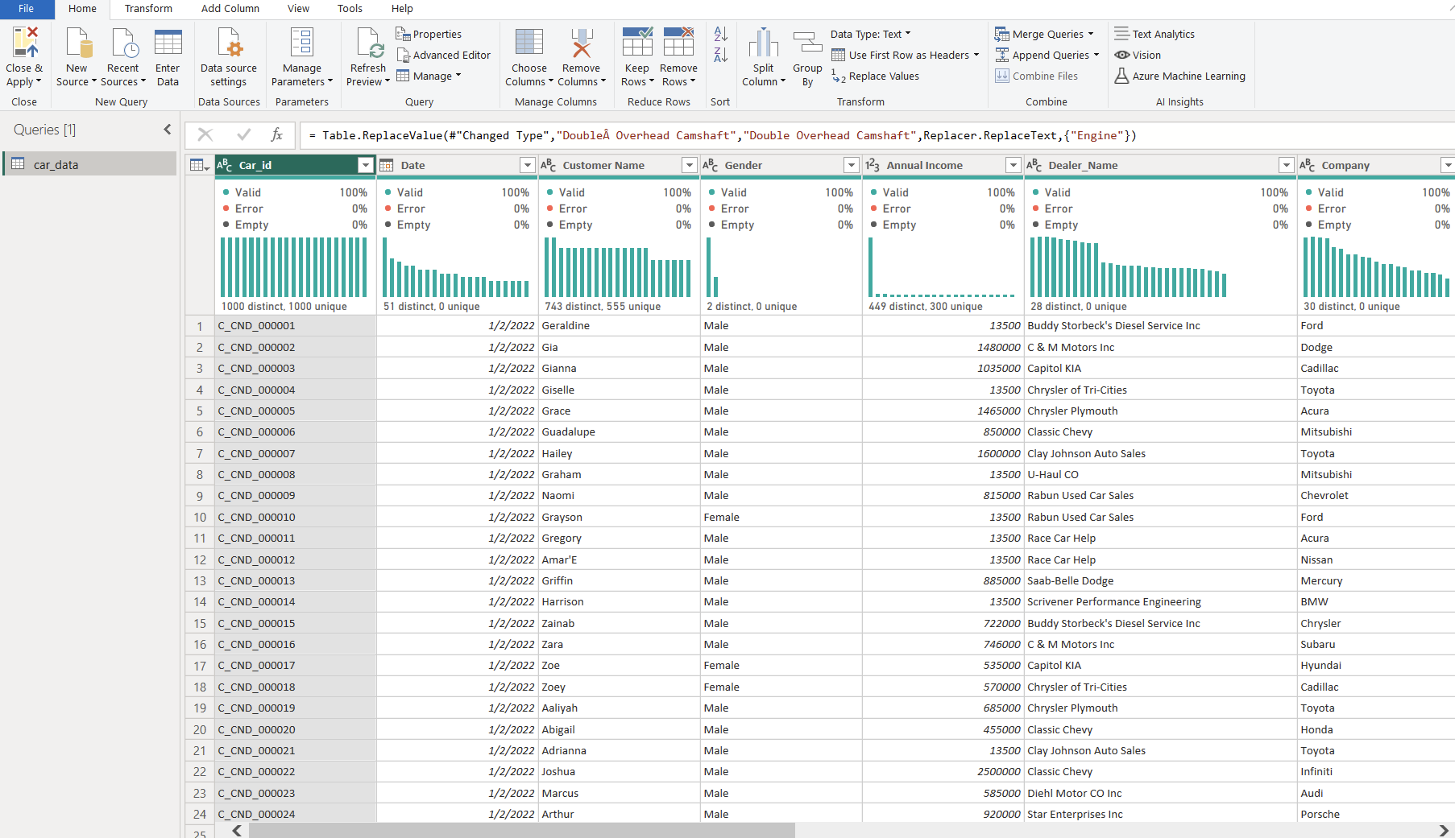Click the Combine Files button

1036,76
